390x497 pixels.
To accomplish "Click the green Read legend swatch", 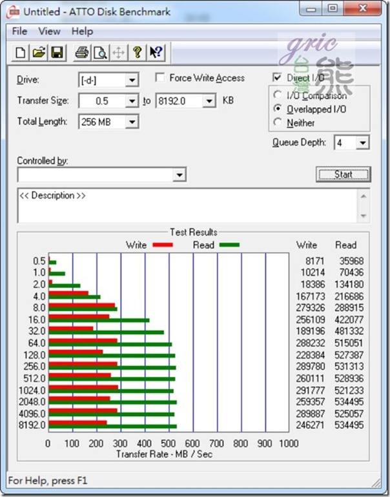I will coord(230,245).
